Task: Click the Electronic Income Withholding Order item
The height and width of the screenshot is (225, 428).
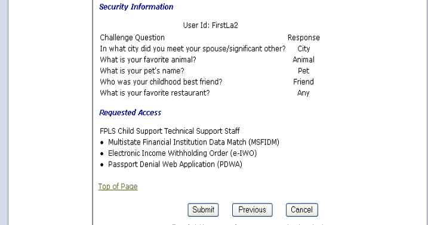Action: pyautogui.click(x=182, y=153)
